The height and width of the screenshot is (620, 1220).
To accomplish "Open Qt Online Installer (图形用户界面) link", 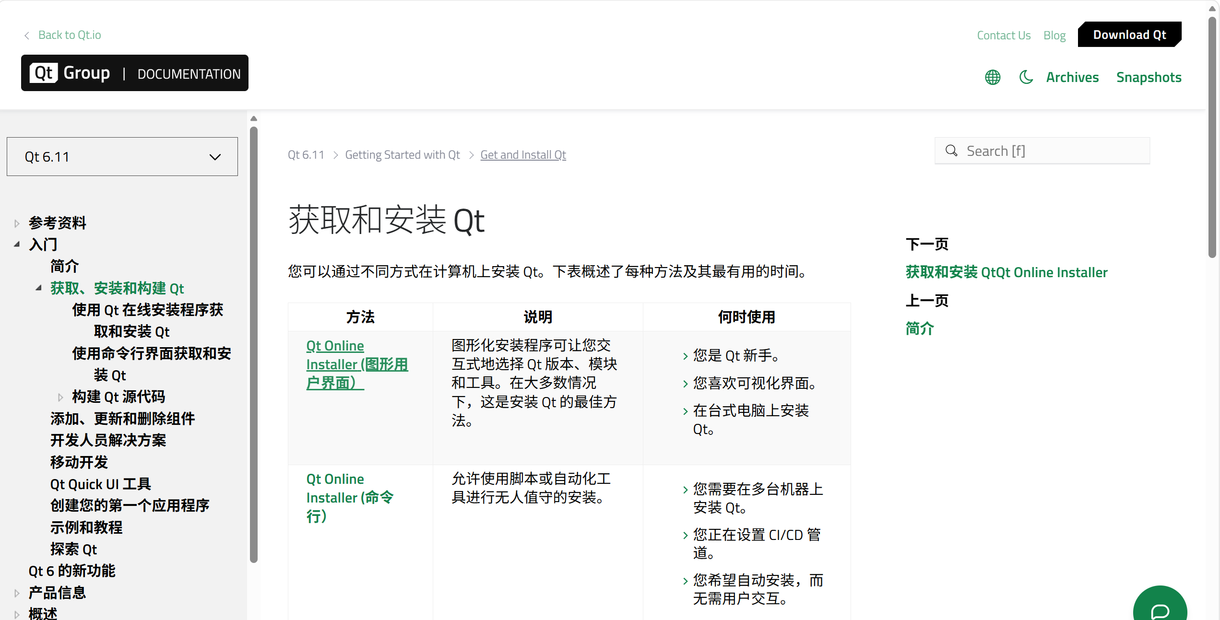I will pos(357,364).
